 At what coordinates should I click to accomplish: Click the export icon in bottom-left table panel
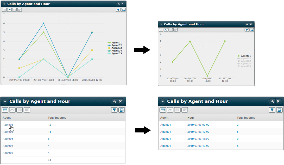122,110
